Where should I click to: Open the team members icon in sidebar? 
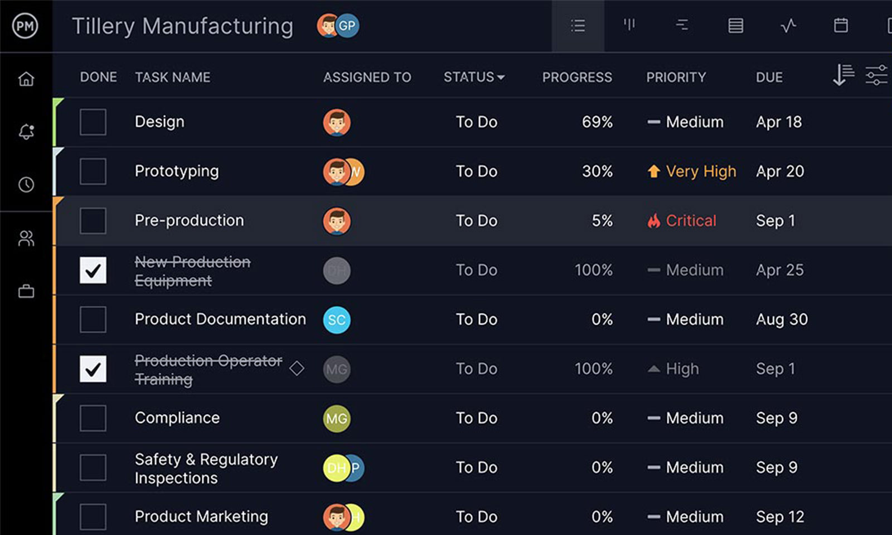(x=26, y=238)
